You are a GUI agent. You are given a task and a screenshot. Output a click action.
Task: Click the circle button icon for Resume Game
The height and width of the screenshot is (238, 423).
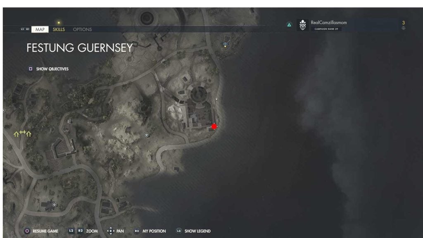coord(27,231)
